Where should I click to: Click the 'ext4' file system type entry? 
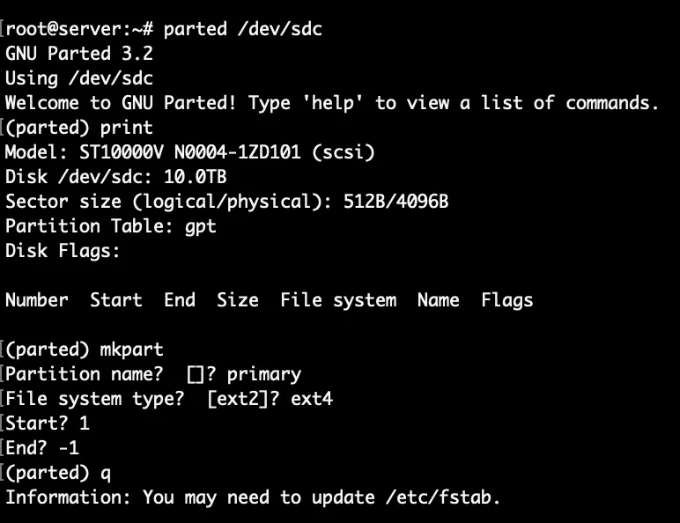tap(312, 399)
